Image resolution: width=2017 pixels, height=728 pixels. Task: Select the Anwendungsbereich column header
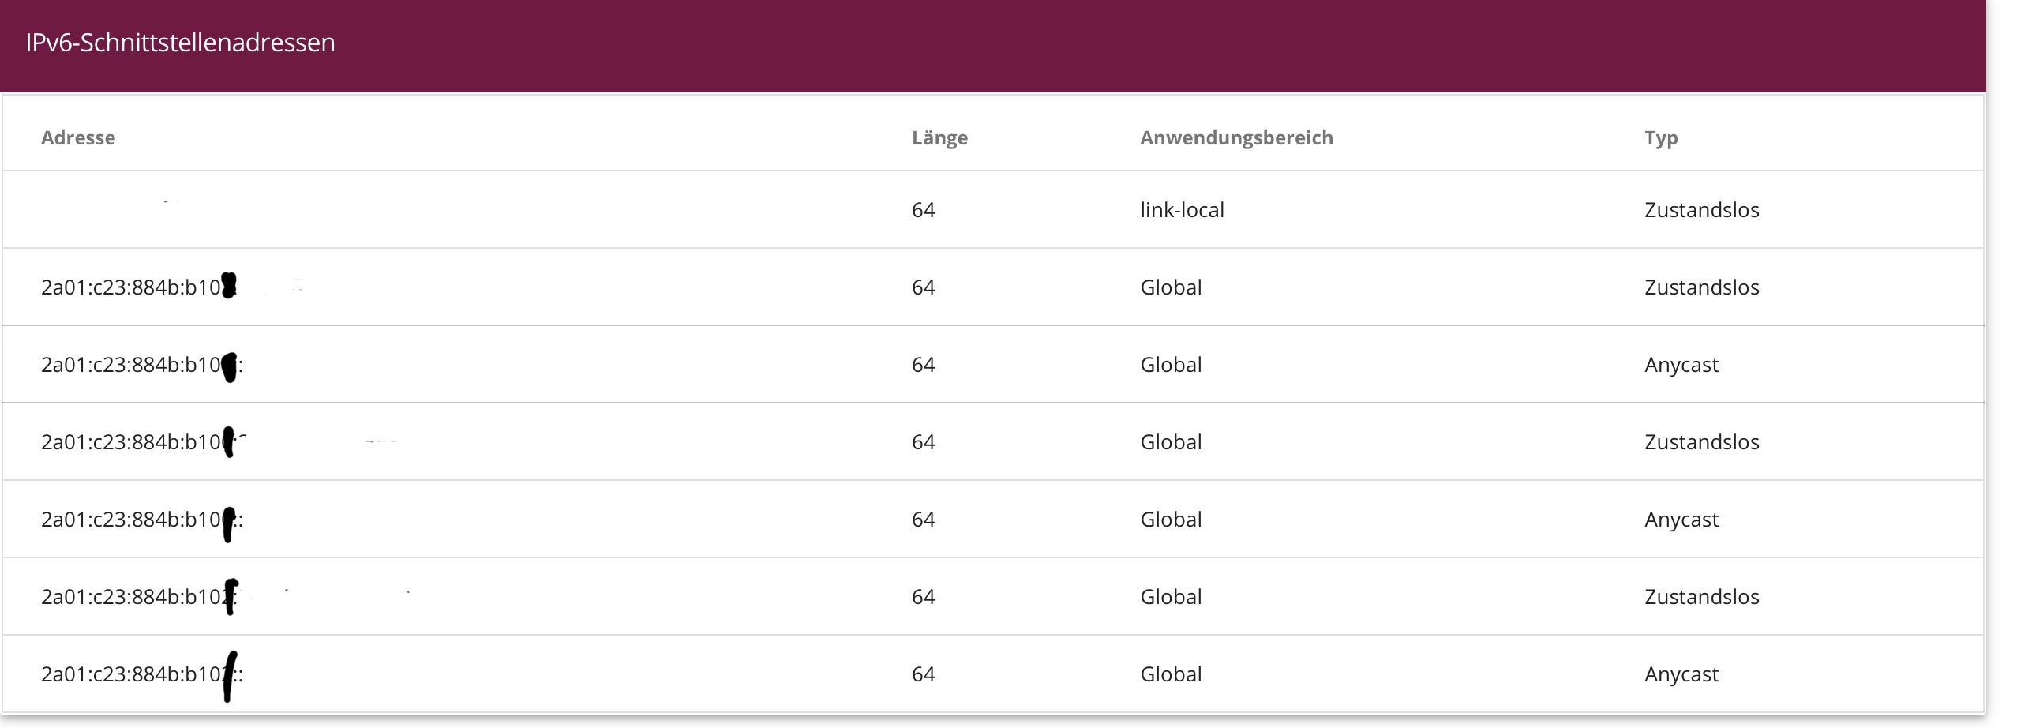[1236, 138]
